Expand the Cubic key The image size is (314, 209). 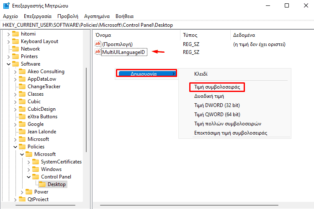(15, 102)
